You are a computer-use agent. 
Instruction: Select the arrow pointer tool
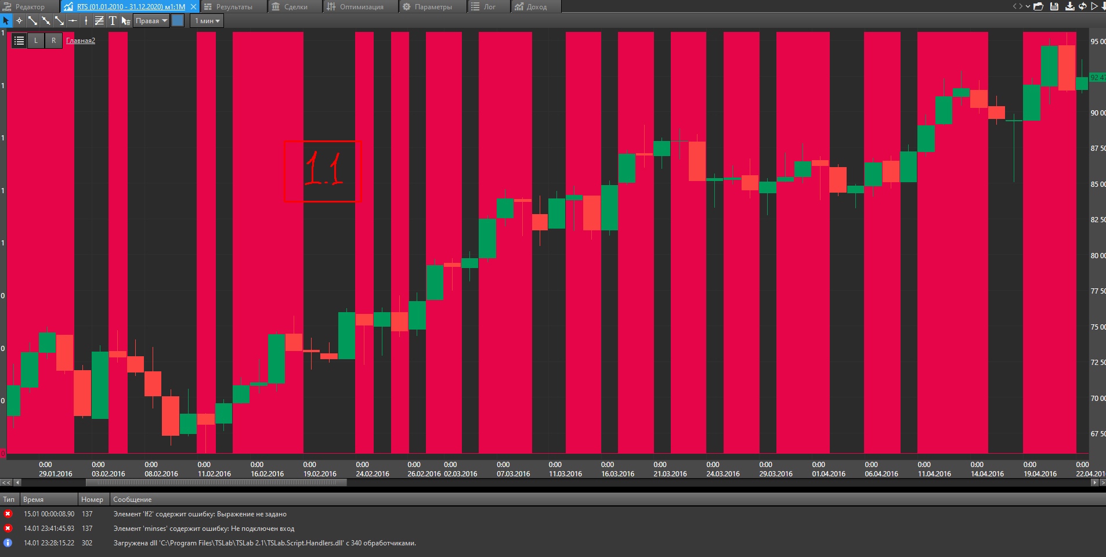[6, 21]
